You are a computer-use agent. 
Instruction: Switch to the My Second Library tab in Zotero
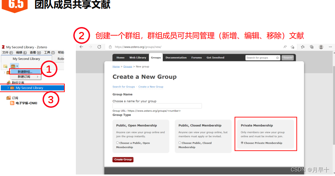click(x=26, y=59)
